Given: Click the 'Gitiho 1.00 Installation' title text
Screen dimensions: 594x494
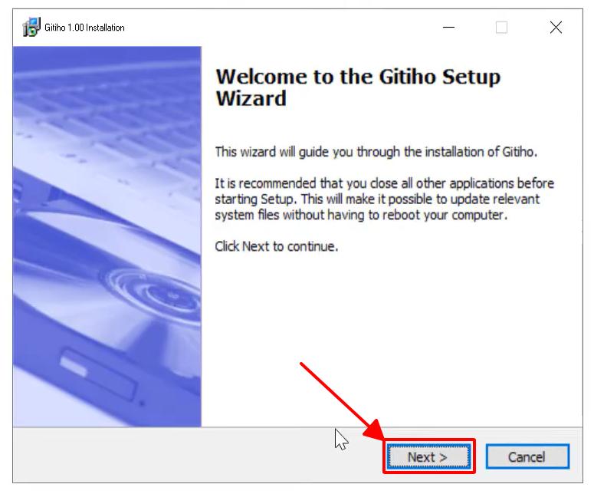Looking at the screenshot, I should coord(84,28).
